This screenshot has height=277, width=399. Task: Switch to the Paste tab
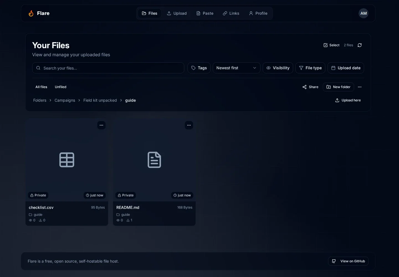[205, 13]
